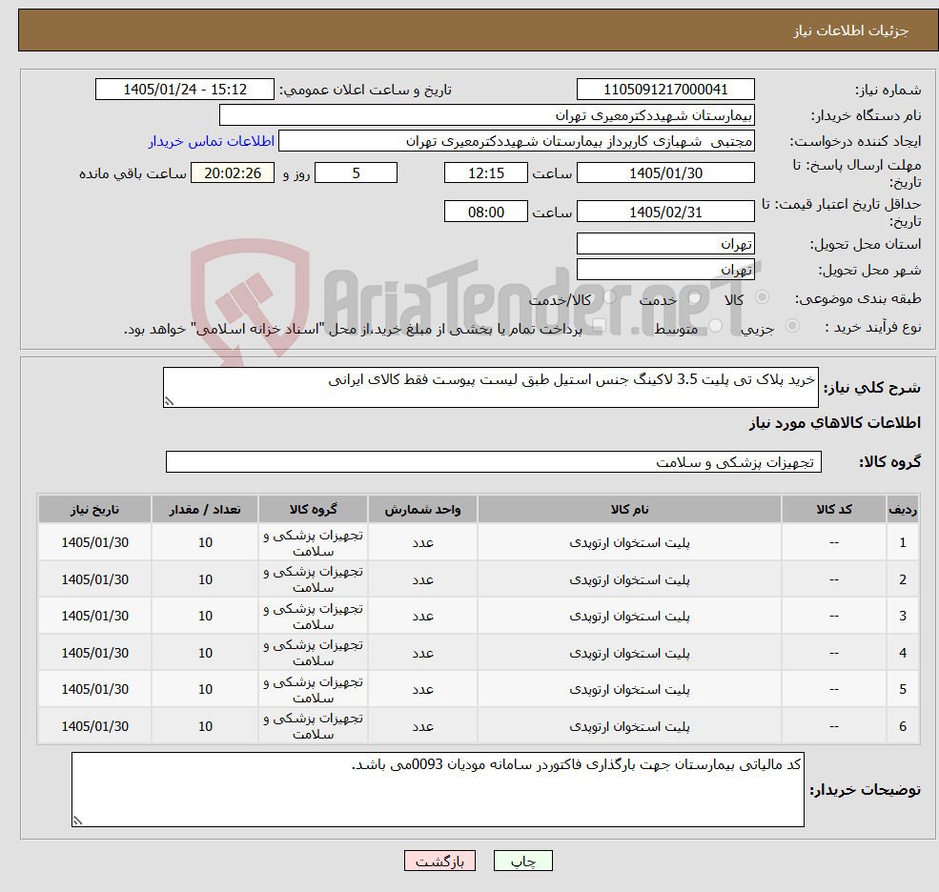This screenshot has width=939, height=892.
Task: Click the need number field 1105091217000041
Action: click(665, 90)
